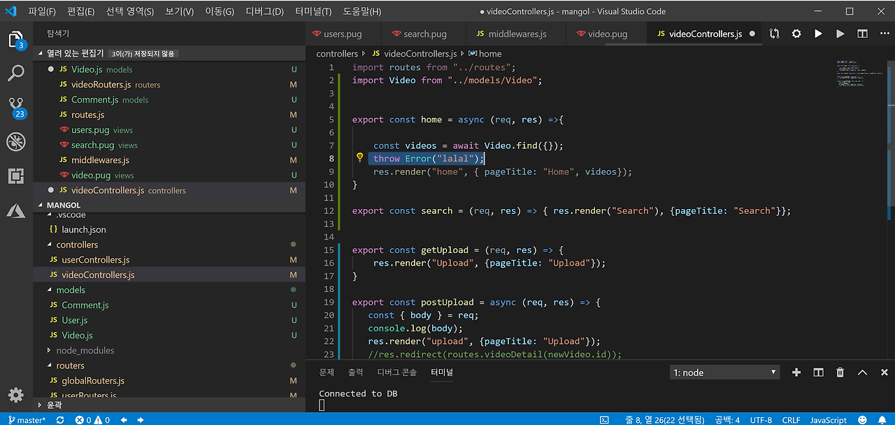
Task: Open the Azure view in activity bar
Action: (x=15, y=210)
